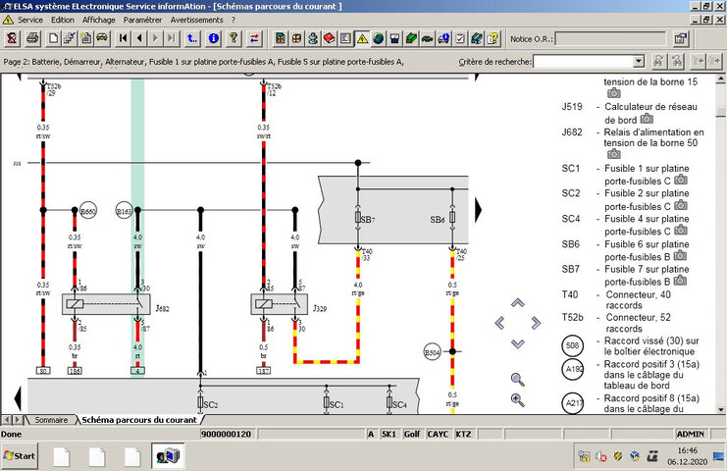727x471 pixels.
Task: Click the plain magnifier zoom icon
Action: [x=517, y=379]
